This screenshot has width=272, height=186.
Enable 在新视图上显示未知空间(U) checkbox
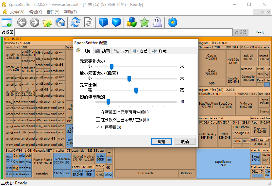(98, 120)
